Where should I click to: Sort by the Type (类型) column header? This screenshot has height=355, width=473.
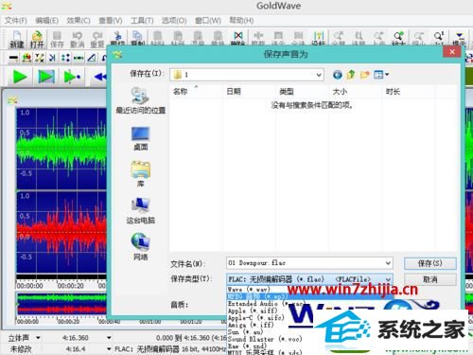287,92
